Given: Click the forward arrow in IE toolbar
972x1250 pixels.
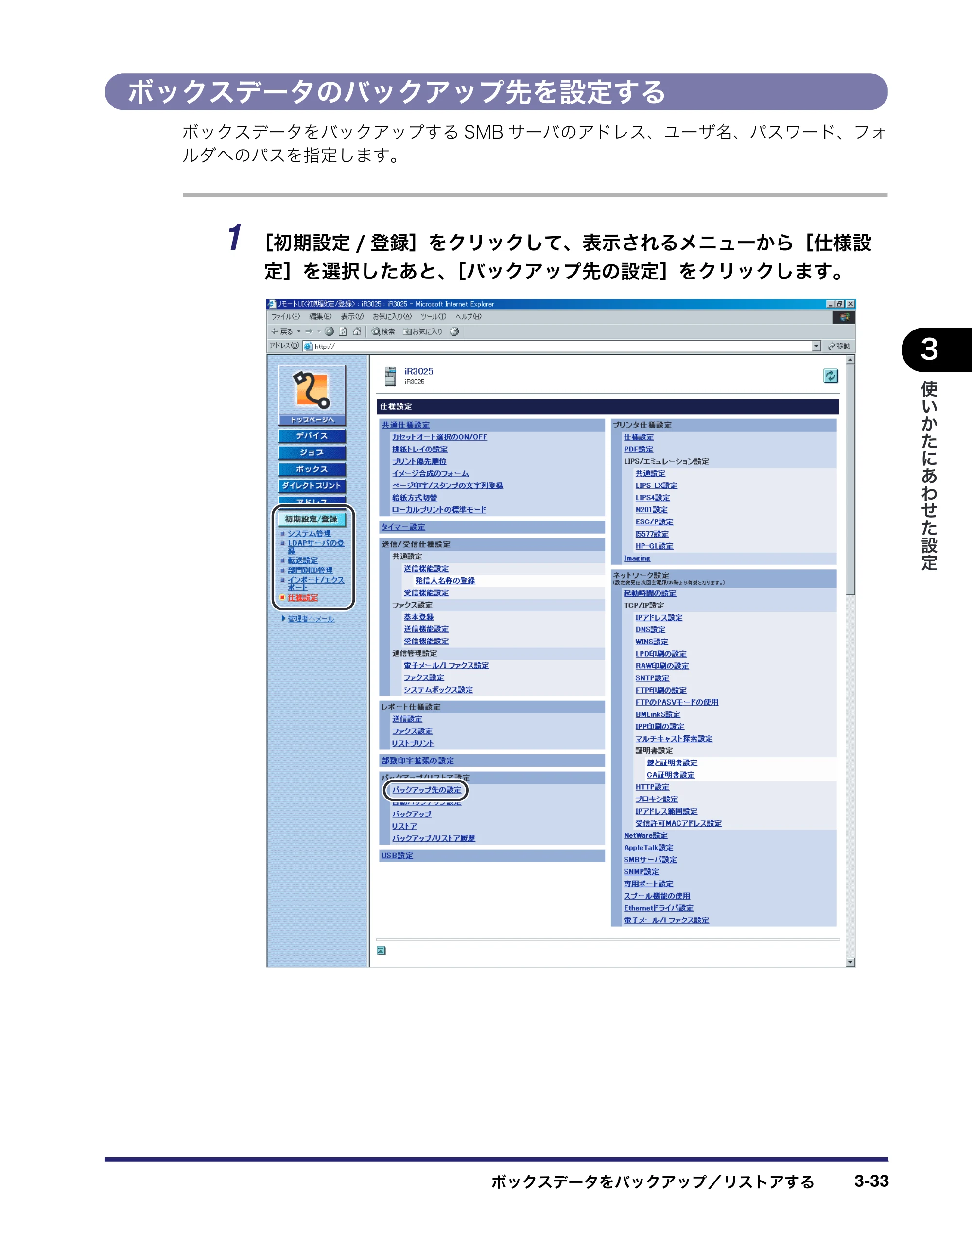Looking at the screenshot, I should click(309, 331).
